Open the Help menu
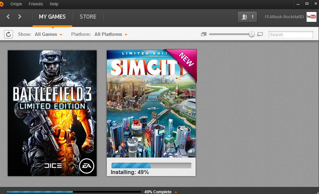This screenshot has width=319, height=194. click(x=54, y=4)
